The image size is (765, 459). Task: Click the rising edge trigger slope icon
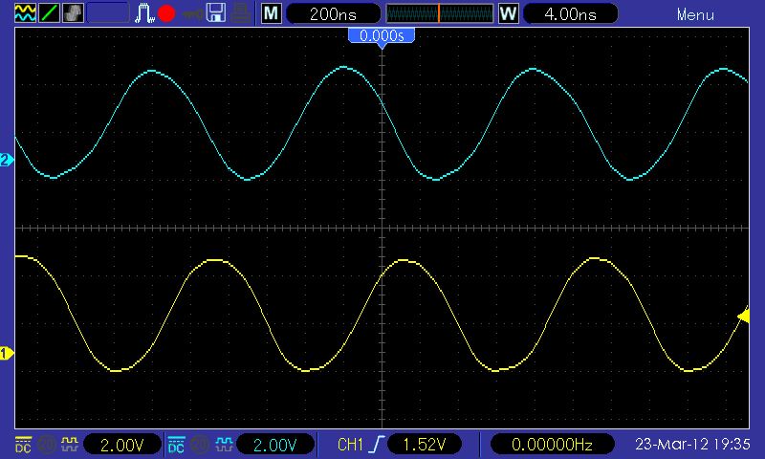(x=377, y=445)
